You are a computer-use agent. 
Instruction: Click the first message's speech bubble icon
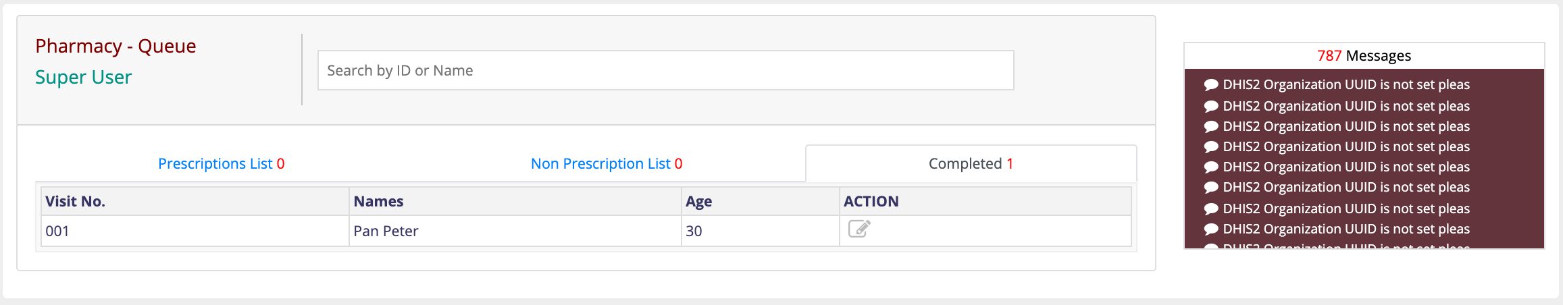coord(1211,85)
